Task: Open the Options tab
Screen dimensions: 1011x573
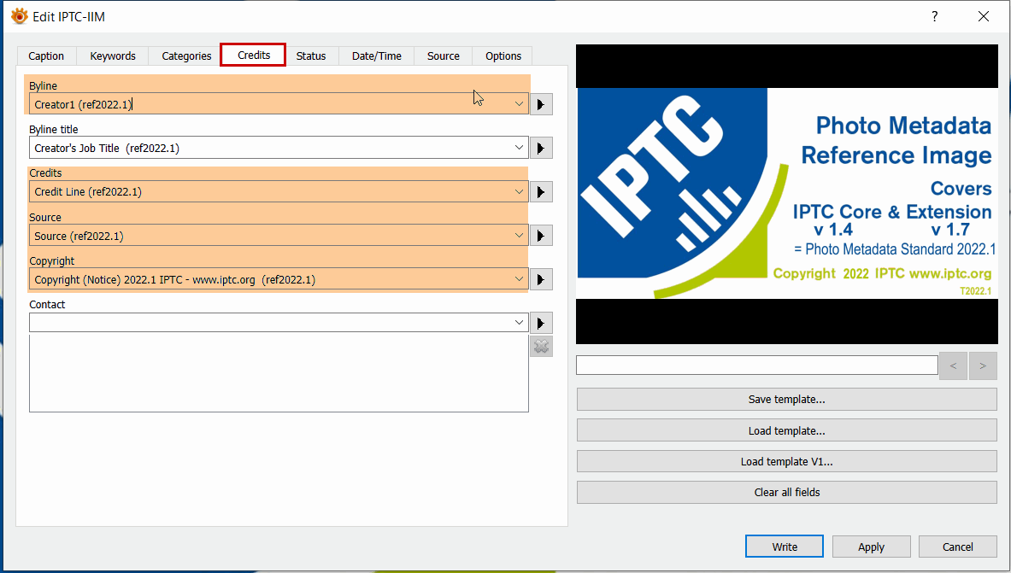Action: [x=503, y=56]
